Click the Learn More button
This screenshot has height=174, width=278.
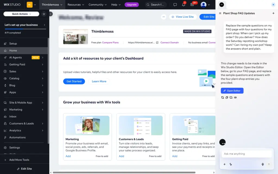click(99, 81)
